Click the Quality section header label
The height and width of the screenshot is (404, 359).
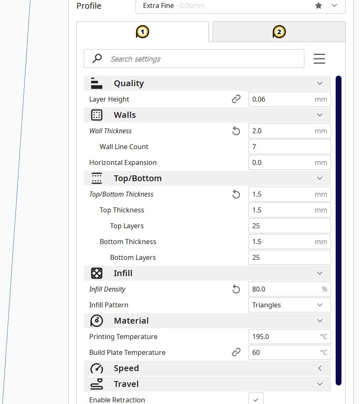pyautogui.click(x=129, y=83)
